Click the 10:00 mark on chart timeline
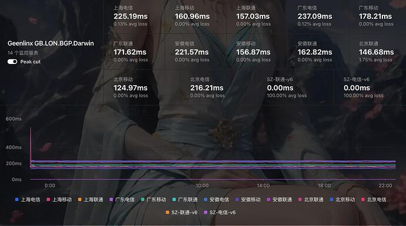The height and width of the screenshot is (226, 406). pyautogui.click(x=202, y=185)
